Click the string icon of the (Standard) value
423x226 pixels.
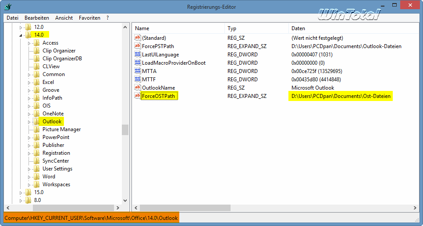[137, 38]
